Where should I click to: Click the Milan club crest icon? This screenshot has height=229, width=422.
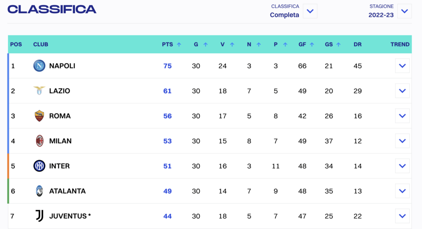tap(39, 141)
